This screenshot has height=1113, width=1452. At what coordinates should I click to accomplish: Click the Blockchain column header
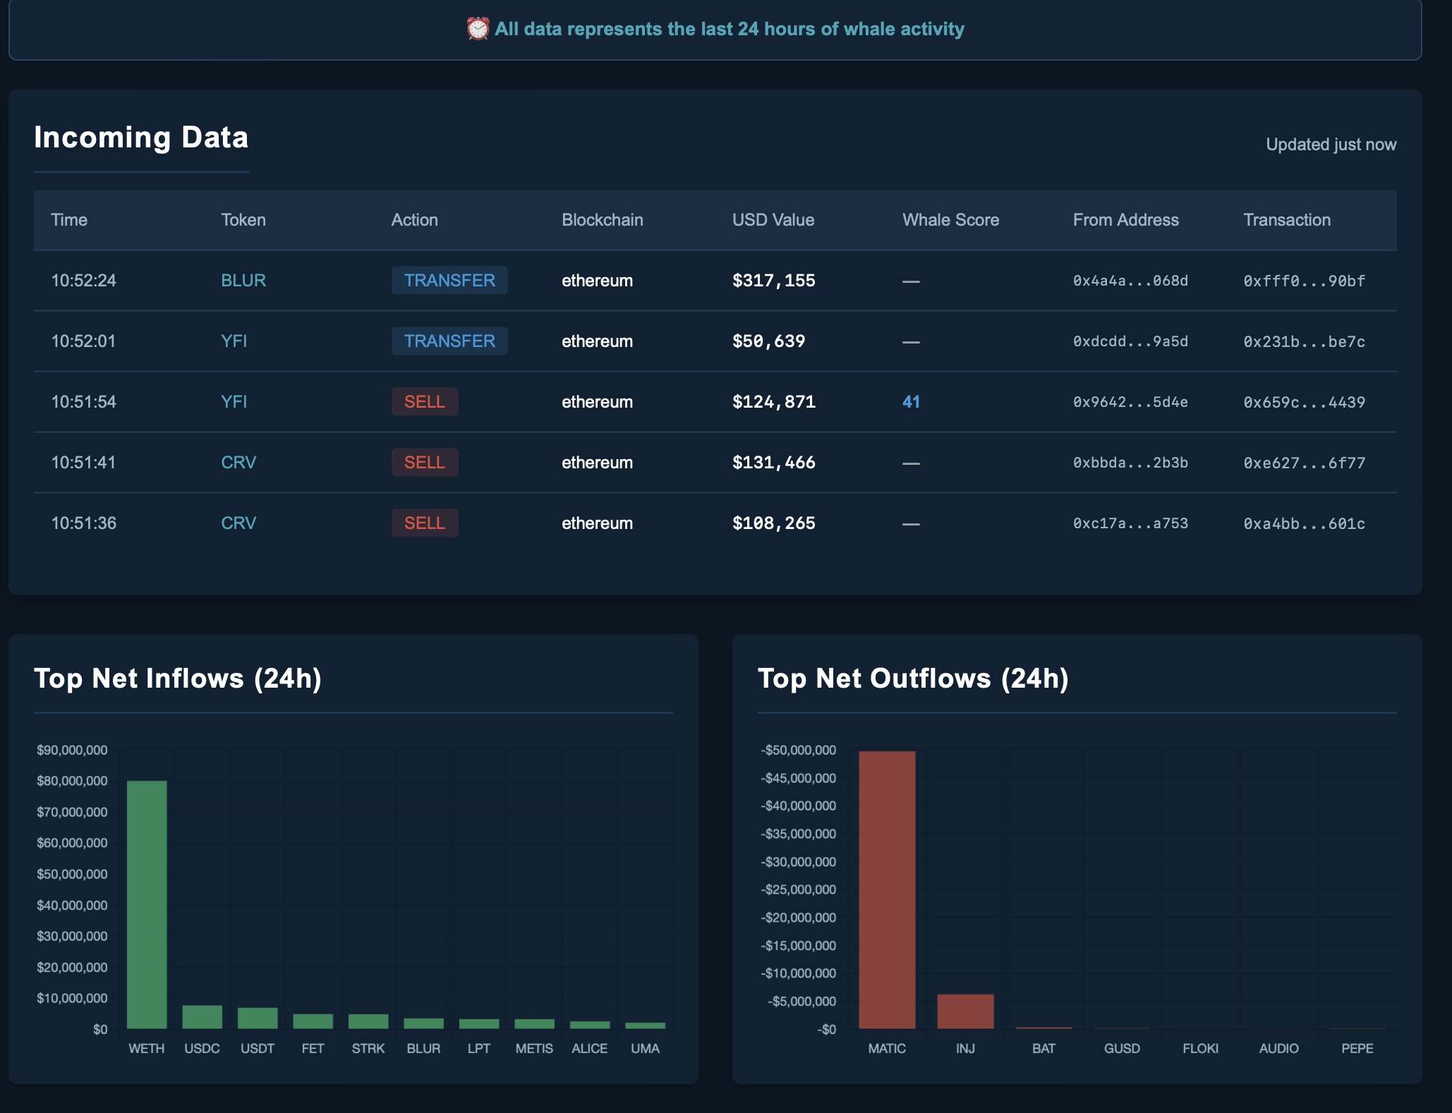point(602,219)
